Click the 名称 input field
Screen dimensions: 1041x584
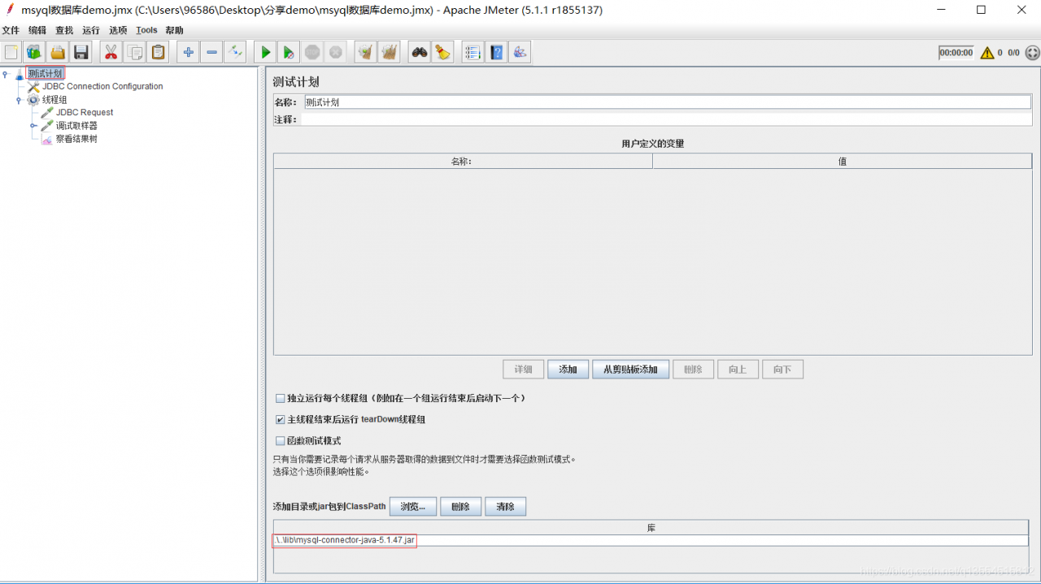(x=667, y=102)
